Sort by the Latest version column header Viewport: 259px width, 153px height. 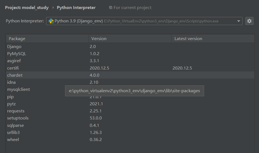(x=213, y=38)
